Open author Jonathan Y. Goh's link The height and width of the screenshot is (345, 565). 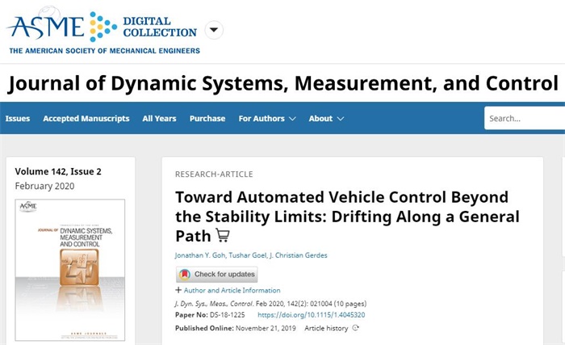coord(201,256)
